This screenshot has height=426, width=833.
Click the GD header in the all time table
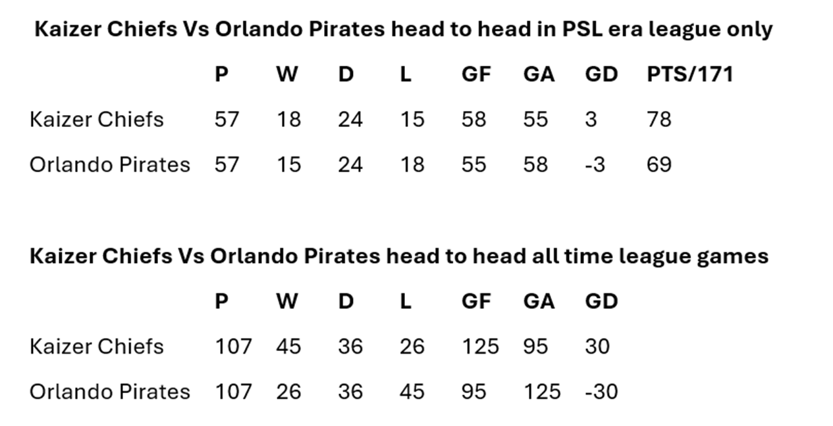pos(601,301)
